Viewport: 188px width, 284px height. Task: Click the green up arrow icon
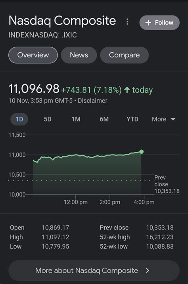(x=127, y=90)
